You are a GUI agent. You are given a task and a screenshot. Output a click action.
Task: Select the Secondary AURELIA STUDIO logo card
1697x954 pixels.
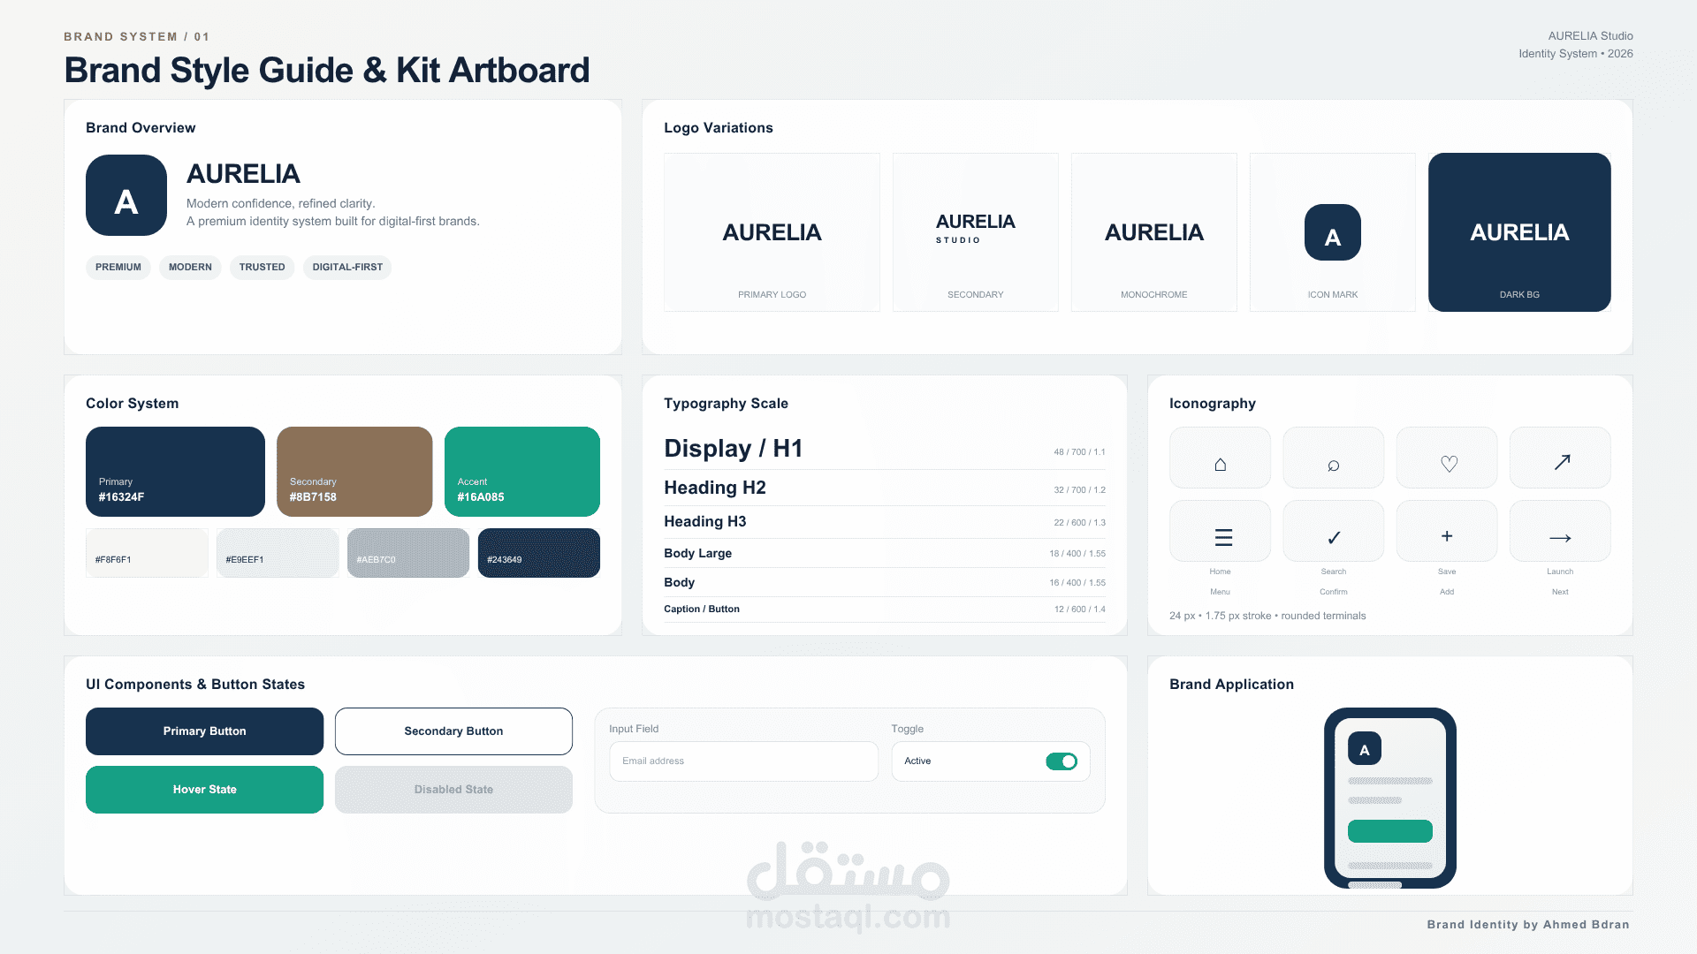976,232
